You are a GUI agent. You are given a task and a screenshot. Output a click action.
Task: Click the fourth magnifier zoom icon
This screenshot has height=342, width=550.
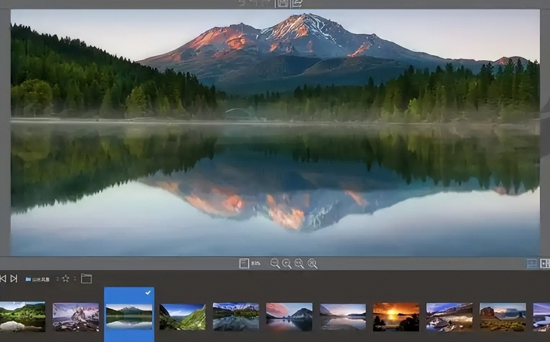click(x=312, y=264)
